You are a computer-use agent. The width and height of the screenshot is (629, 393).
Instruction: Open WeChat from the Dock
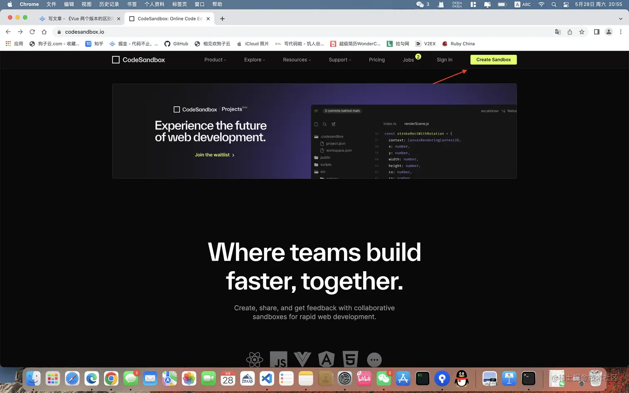point(384,378)
